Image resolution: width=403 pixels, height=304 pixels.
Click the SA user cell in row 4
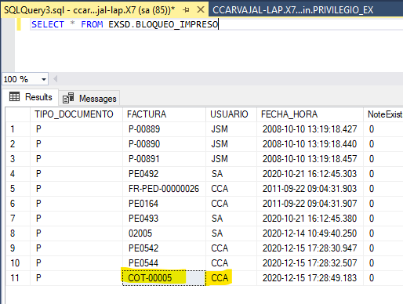231,174
